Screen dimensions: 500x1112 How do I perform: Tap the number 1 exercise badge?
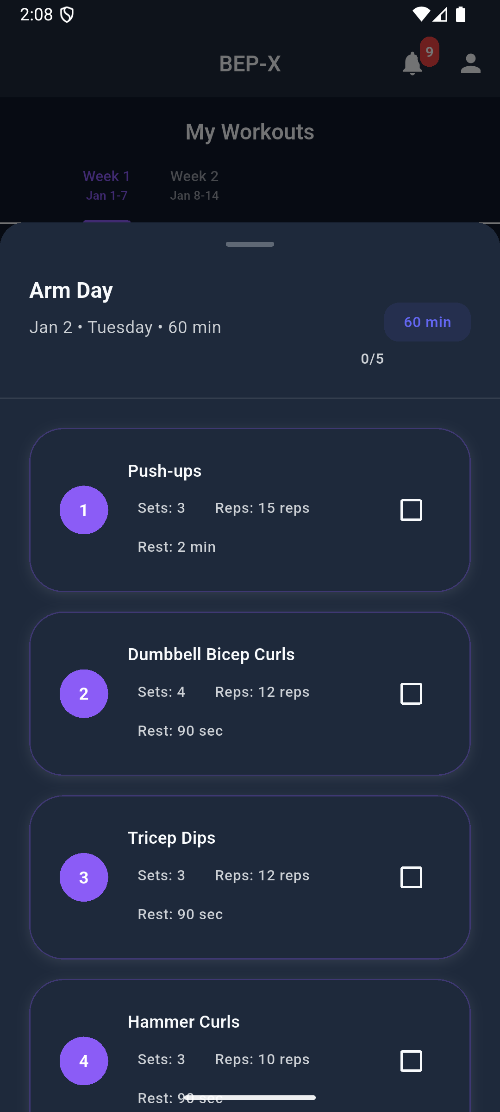pos(84,510)
